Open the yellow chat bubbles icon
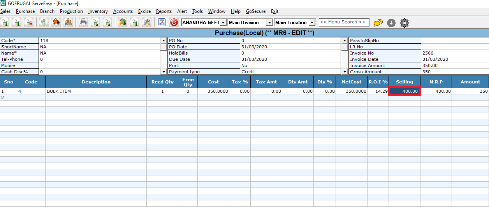 tap(378, 23)
